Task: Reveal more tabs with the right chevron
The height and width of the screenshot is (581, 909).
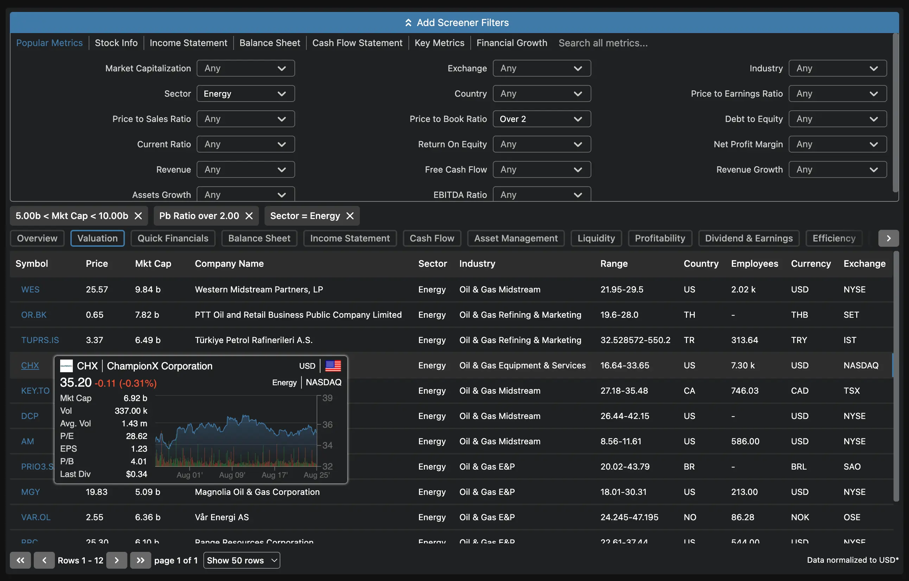Action: [x=889, y=238]
